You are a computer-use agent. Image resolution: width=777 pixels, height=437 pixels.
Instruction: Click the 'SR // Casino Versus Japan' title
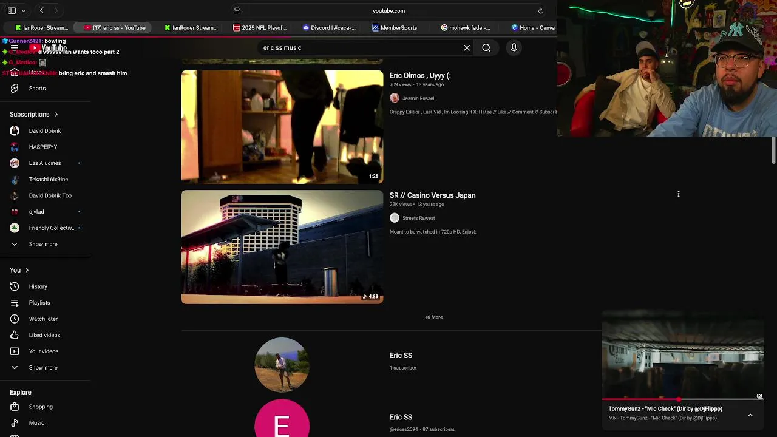[x=432, y=195]
